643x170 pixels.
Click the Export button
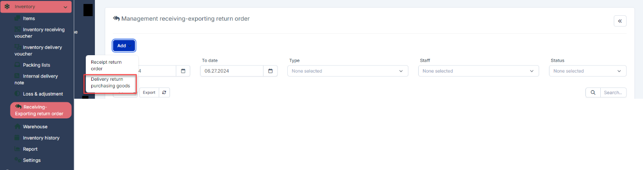pos(149,92)
